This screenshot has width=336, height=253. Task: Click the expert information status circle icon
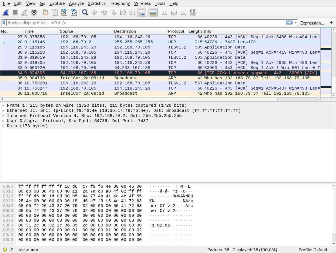(x=5, y=250)
